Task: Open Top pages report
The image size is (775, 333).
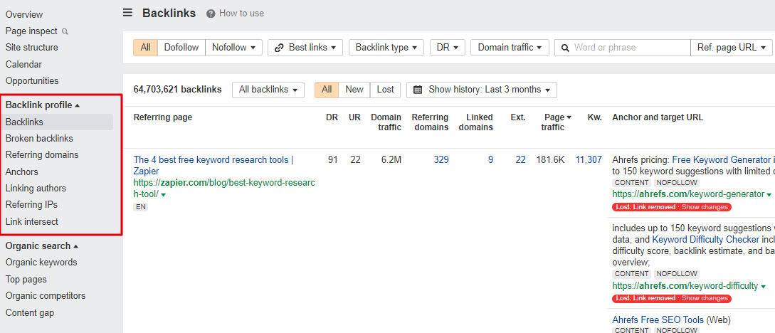Action: tap(26, 279)
